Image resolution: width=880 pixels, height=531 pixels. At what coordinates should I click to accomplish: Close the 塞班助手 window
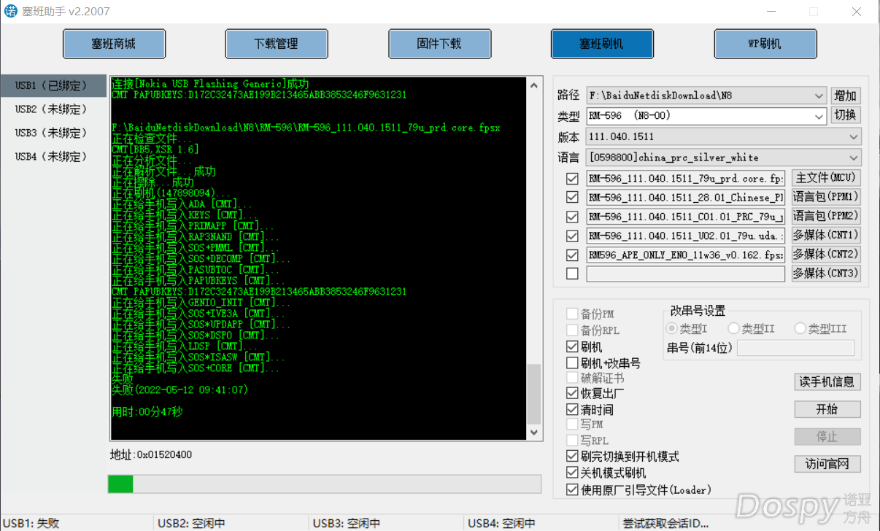[857, 11]
